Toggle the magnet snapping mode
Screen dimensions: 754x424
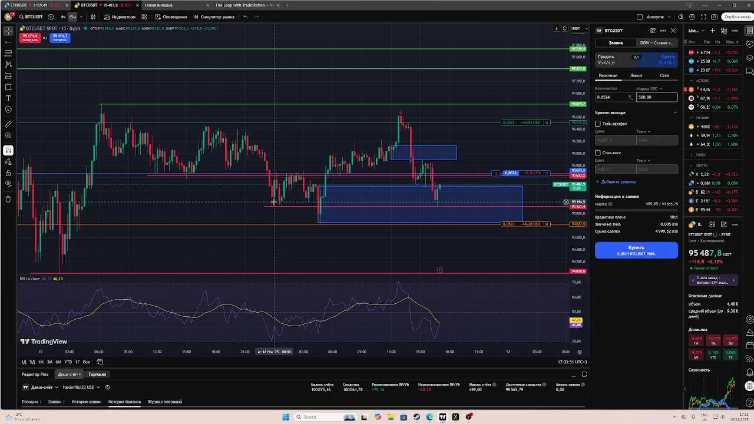(x=8, y=150)
